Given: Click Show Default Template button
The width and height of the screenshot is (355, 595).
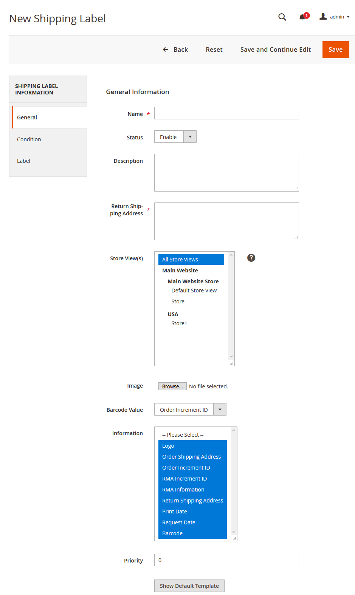Looking at the screenshot, I should 189,586.
